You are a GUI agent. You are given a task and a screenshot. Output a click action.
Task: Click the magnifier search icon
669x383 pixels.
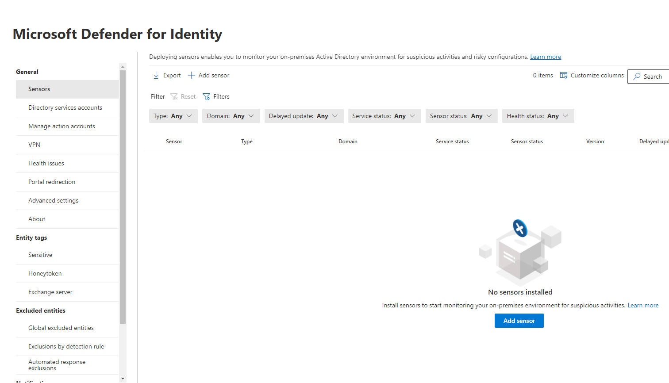pos(637,77)
